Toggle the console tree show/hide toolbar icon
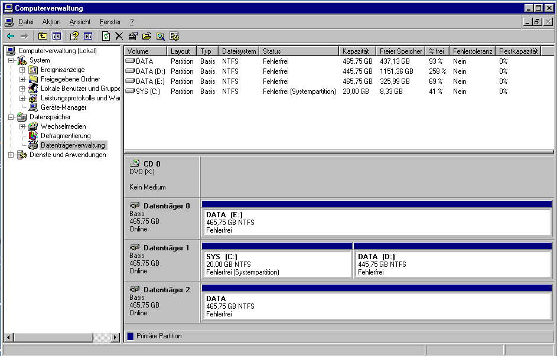Screen dimensions: 557x356 pos(56,36)
